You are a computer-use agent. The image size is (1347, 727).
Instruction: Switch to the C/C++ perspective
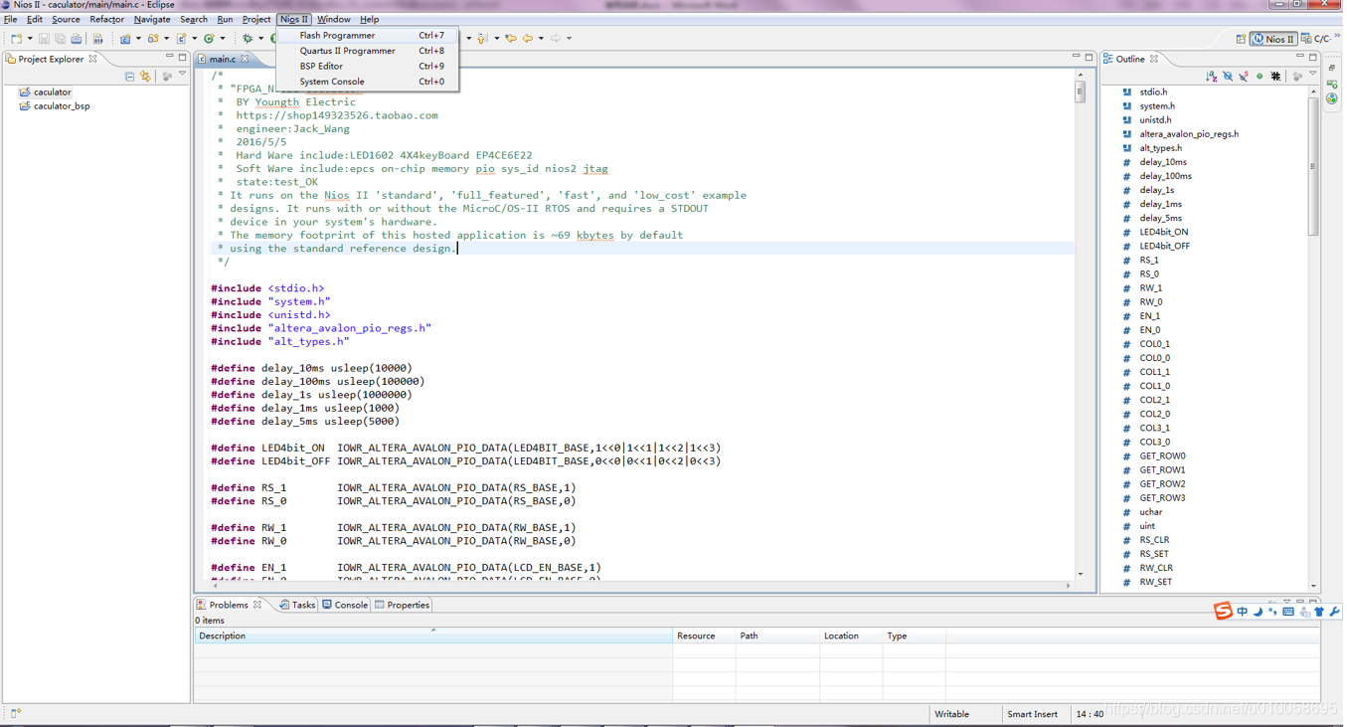click(x=1315, y=39)
